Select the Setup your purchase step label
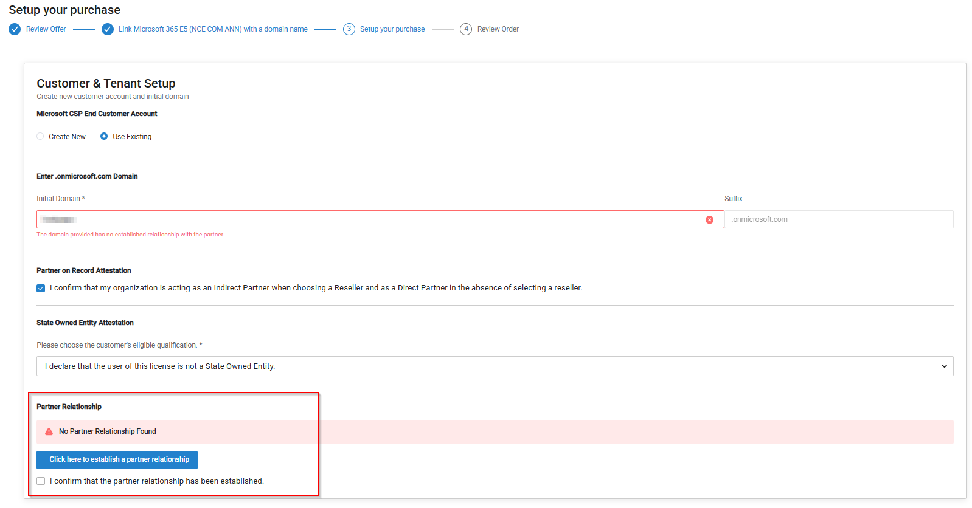 click(x=392, y=29)
